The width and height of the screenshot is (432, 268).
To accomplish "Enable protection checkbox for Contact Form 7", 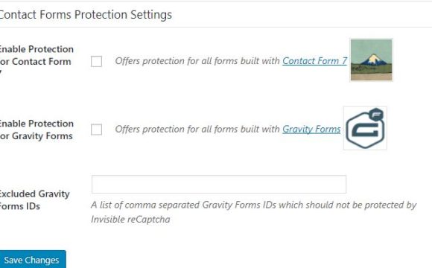I will (x=96, y=61).
